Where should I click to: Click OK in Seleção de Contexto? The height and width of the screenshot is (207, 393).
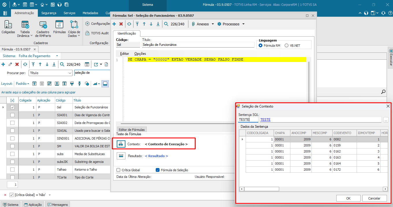(x=348, y=198)
